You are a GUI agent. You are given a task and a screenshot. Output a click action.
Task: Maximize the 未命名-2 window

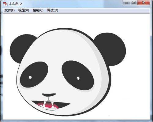point(134,2)
